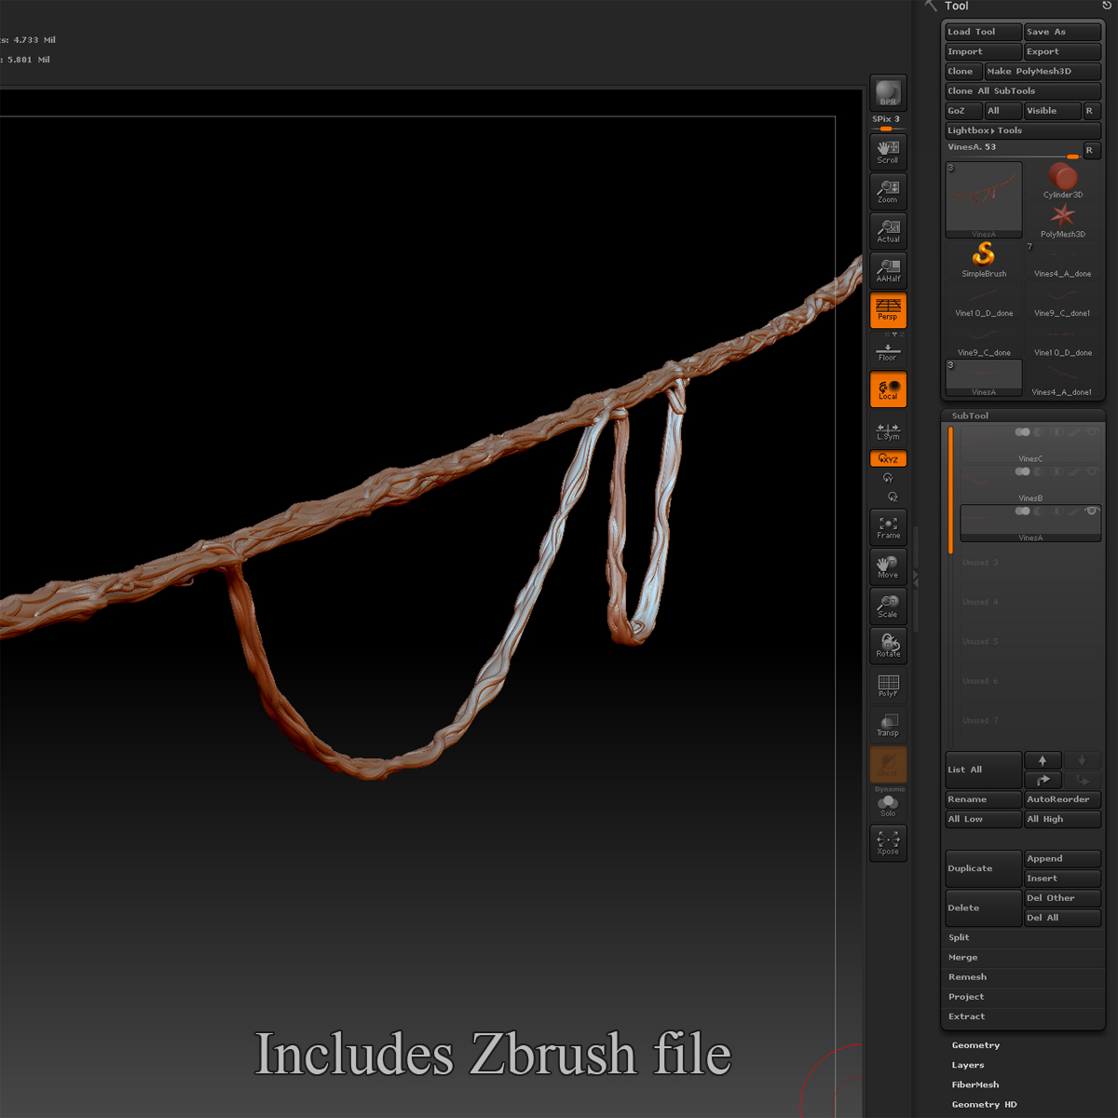Toggle Local rotation mode
This screenshot has height=1118, width=1118.
pos(888,389)
